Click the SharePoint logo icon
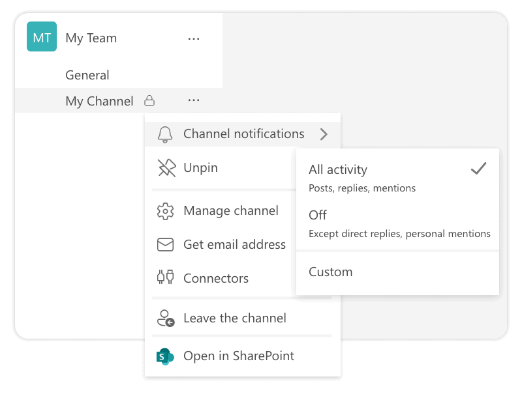This screenshot has width=522, height=396. pos(165,356)
